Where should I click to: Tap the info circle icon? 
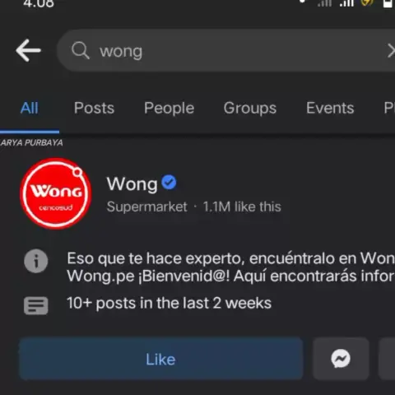click(36, 261)
